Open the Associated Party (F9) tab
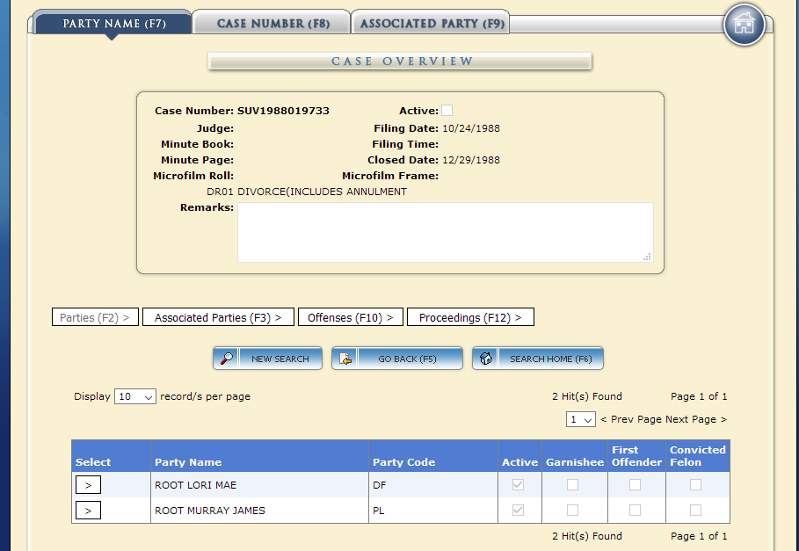 (432, 23)
